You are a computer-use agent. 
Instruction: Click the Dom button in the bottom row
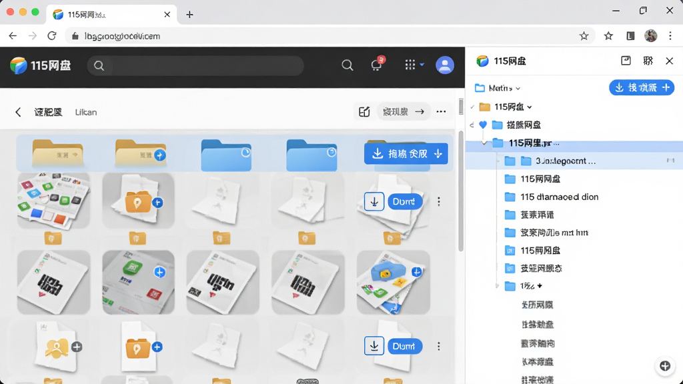coord(404,346)
